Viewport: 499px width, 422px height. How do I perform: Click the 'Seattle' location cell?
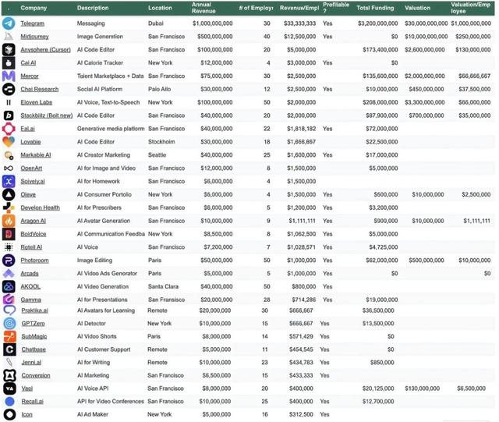pyautogui.click(x=157, y=155)
